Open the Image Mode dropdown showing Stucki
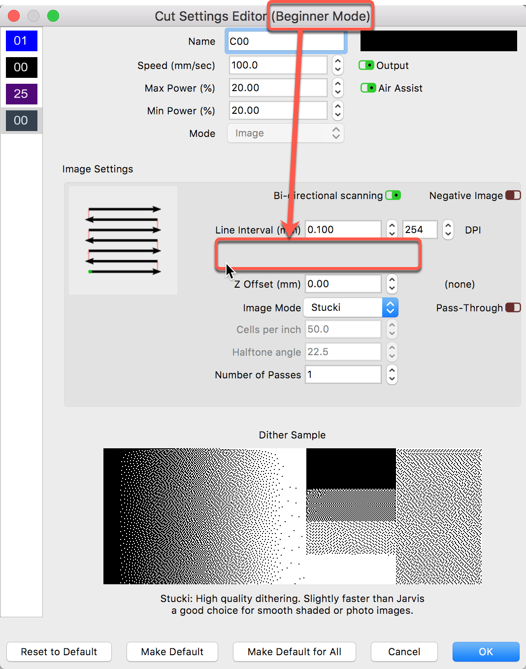 coord(390,307)
